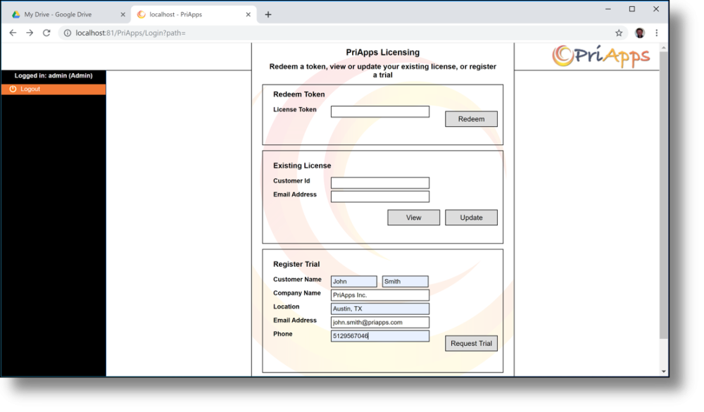Click the browser profile avatar
This screenshot has width=704, height=412.
pyautogui.click(x=638, y=32)
